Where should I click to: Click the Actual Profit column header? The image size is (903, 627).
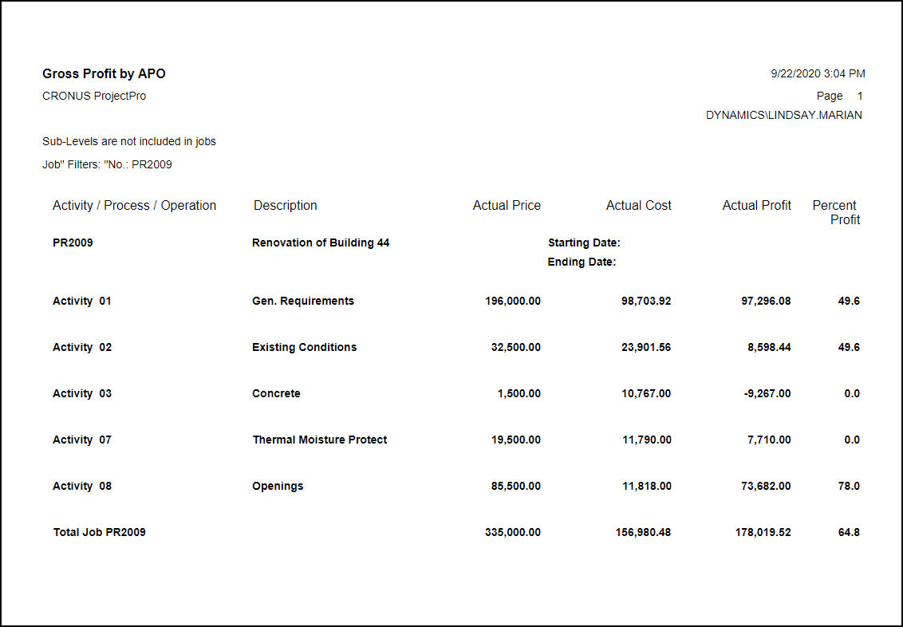756,206
